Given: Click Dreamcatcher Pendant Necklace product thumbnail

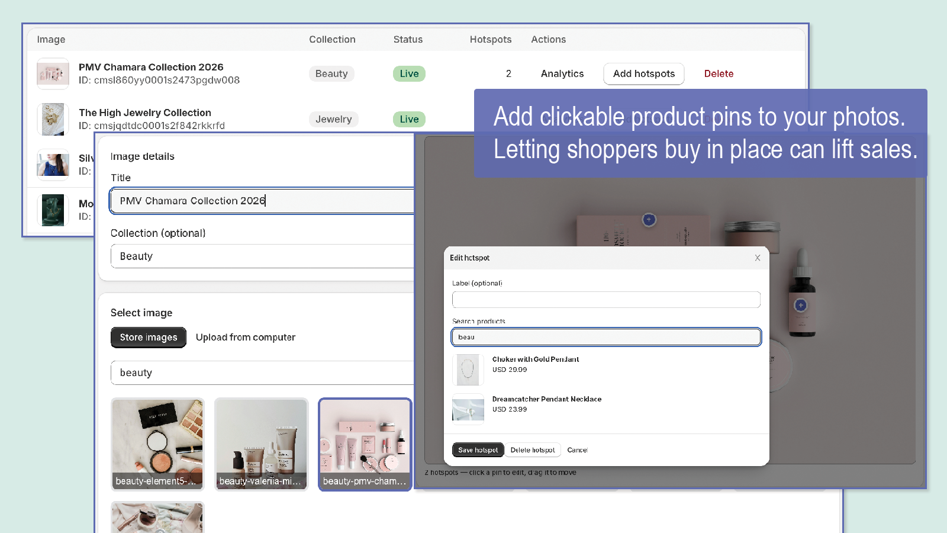Looking at the screenshot, I should pyautogui.click(x=468, y=409).
